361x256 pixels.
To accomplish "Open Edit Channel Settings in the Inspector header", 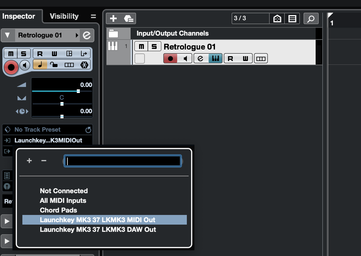I will pyautogui.click(x=87, y=35).
